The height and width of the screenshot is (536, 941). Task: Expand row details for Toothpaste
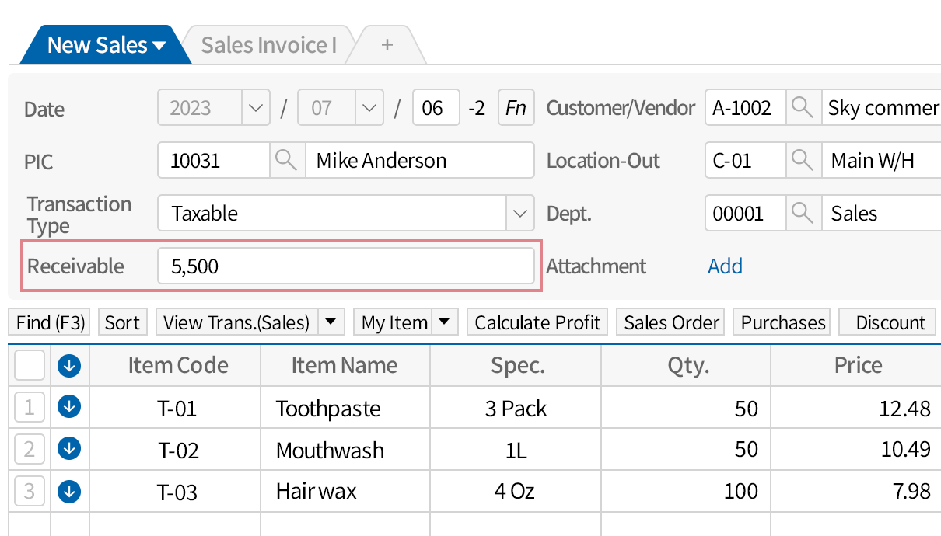(x=68, y=408)
